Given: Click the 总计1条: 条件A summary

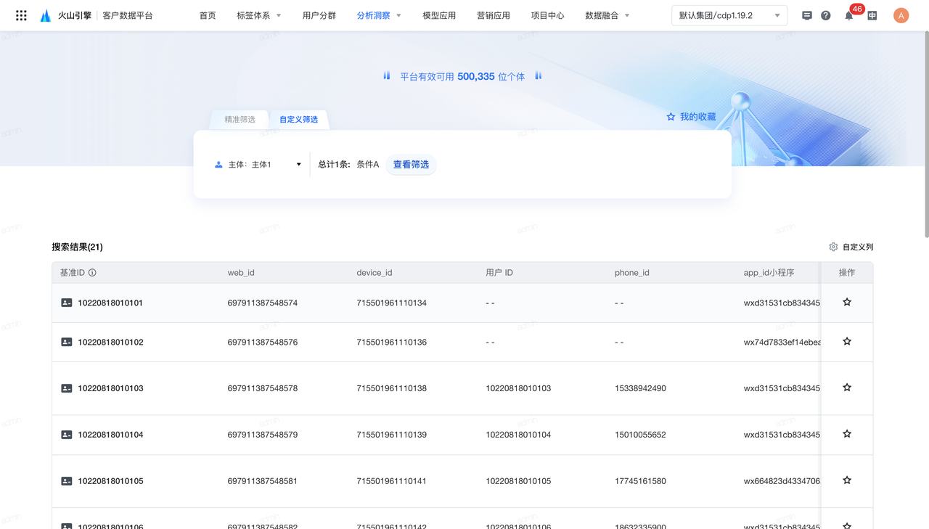Looking at the screenshot, I should pos(348,165).
